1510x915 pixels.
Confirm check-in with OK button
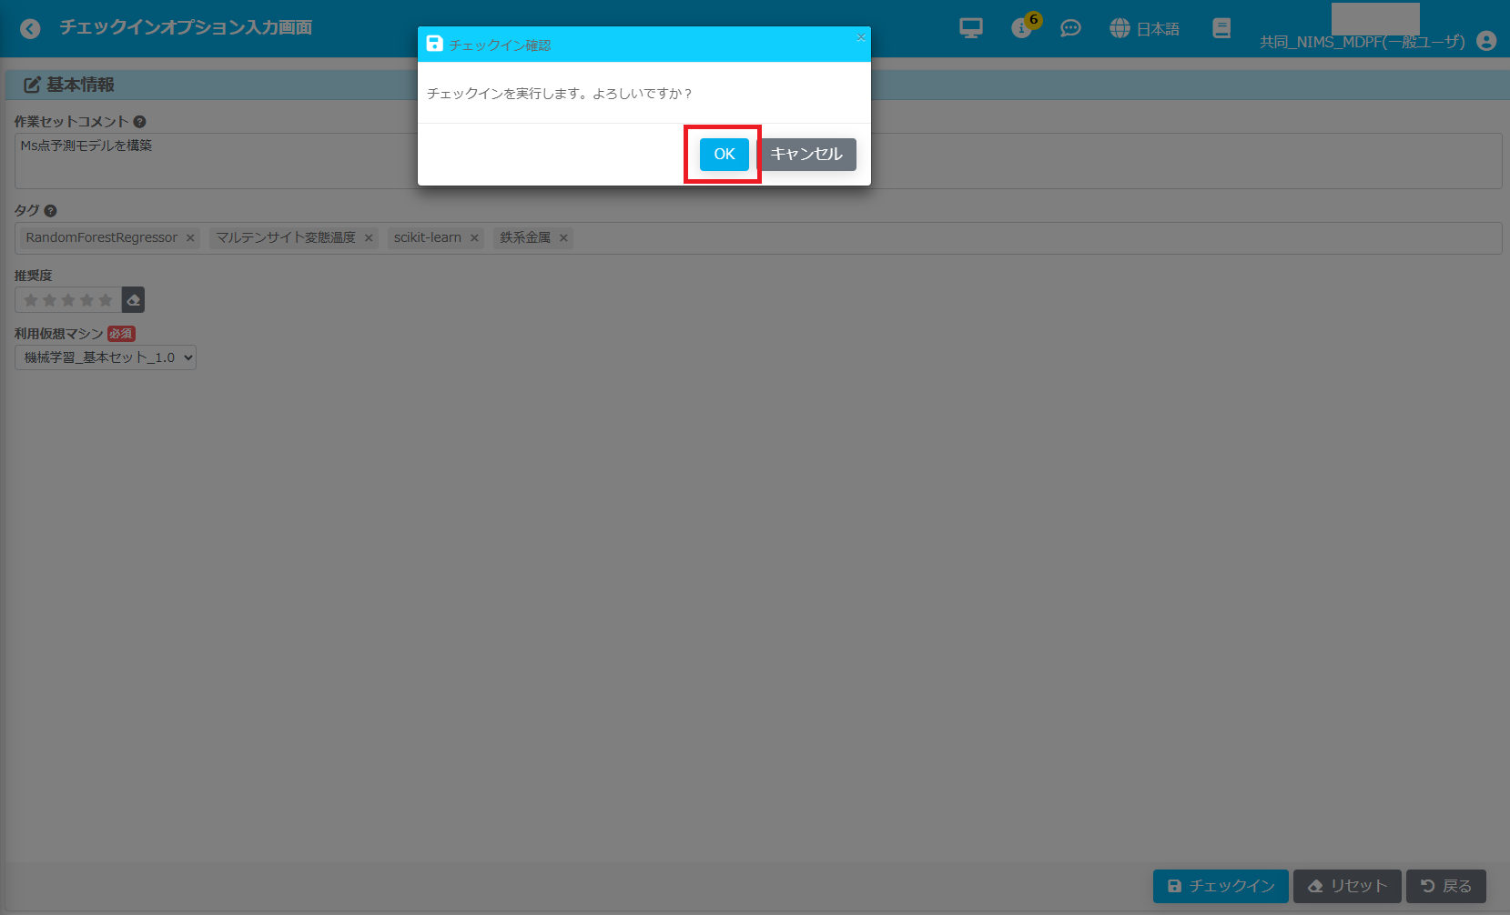click(724, 155)
